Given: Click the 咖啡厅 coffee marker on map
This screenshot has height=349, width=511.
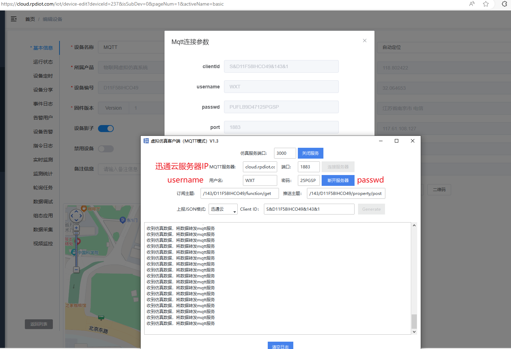Looking at the screenshot, I should pos(84,209).
